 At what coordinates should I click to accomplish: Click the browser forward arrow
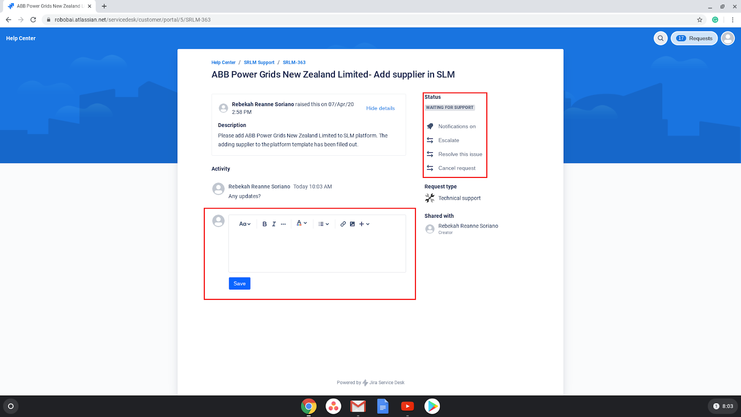click(21, 19)
